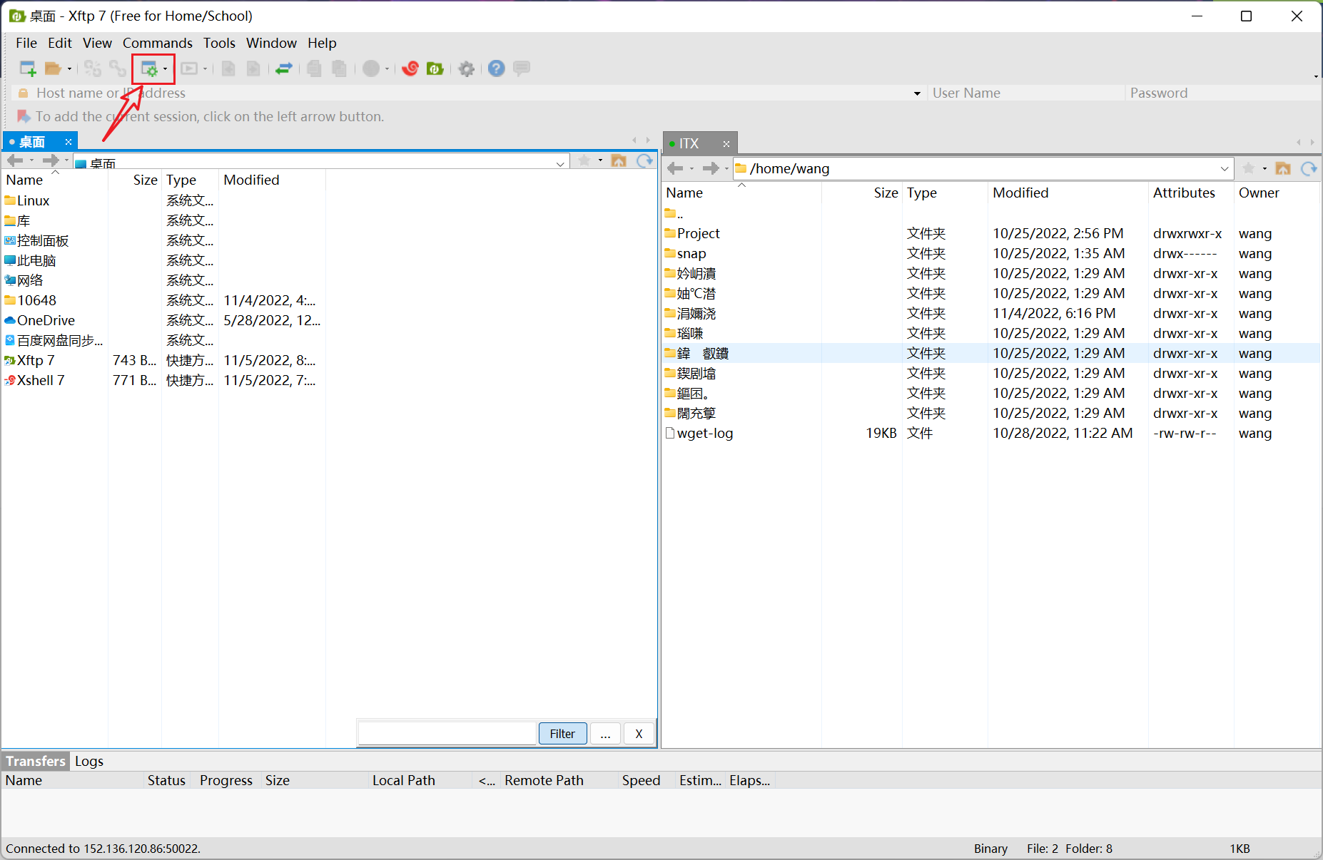Select Xshell 7 shortcut in local pane
1323x860 pixels.
click(41, 380)
